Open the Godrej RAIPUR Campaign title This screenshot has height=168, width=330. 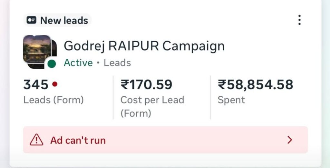click(144, 46)
